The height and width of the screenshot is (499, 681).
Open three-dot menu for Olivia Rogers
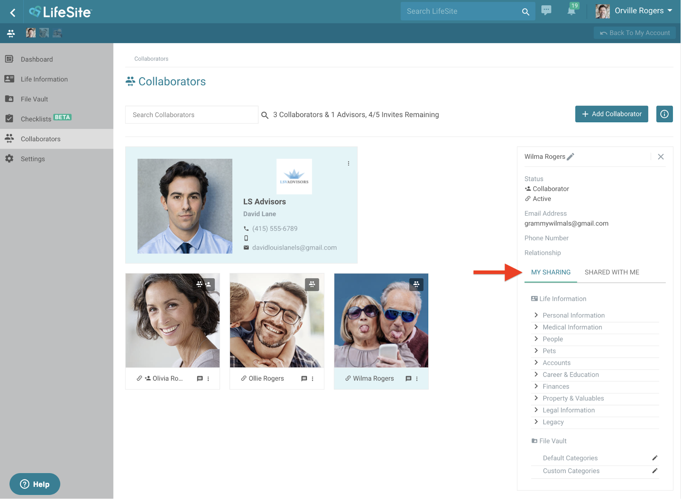click(208, 378)
